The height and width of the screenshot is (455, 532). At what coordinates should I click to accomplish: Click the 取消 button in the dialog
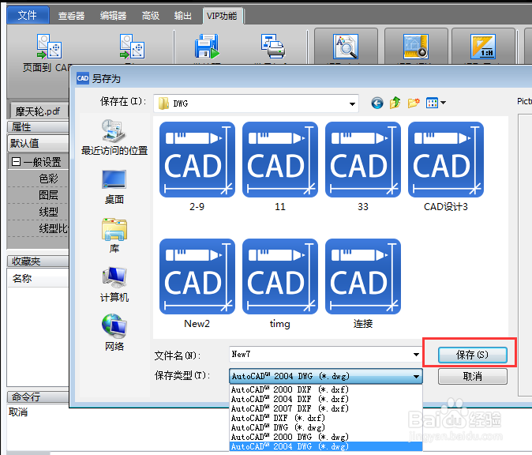pyautogui.click(x=473, y=376)
